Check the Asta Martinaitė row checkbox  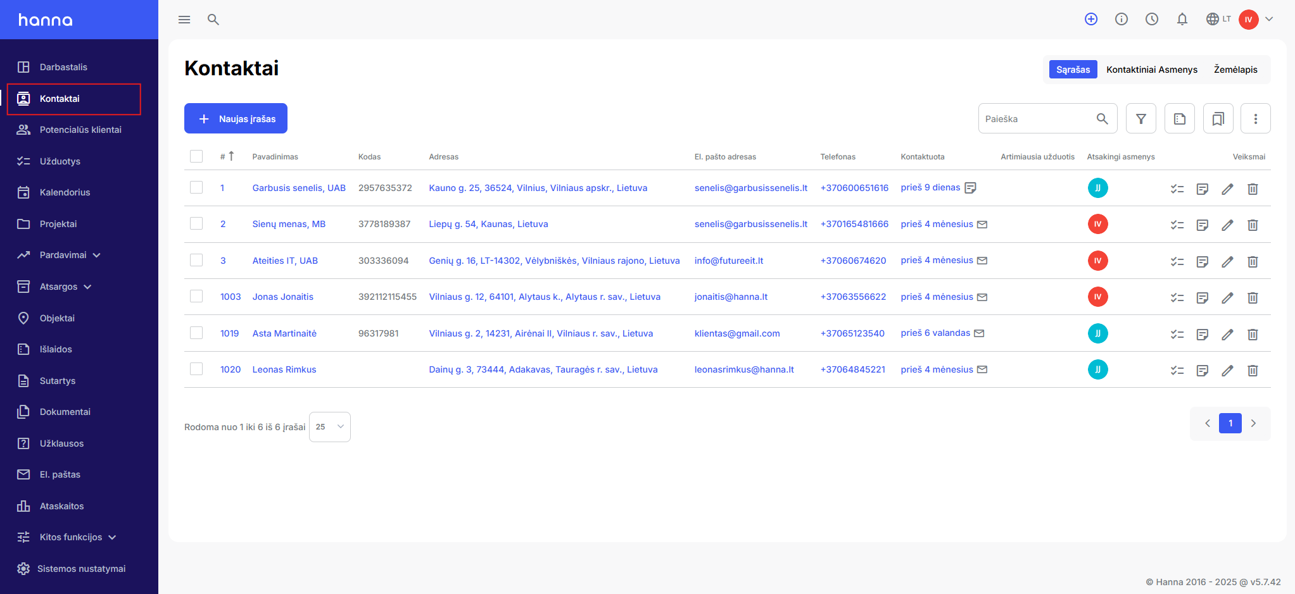[196, 333]
